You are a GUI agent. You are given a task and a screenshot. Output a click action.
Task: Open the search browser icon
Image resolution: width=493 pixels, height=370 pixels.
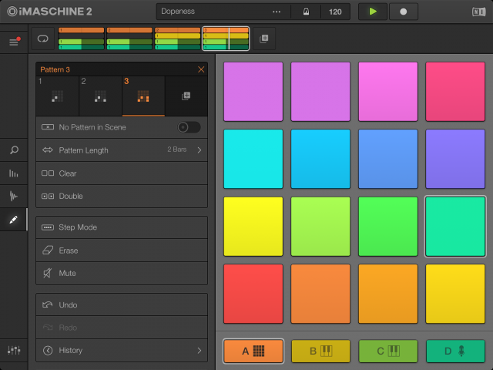tap(14, 150)
